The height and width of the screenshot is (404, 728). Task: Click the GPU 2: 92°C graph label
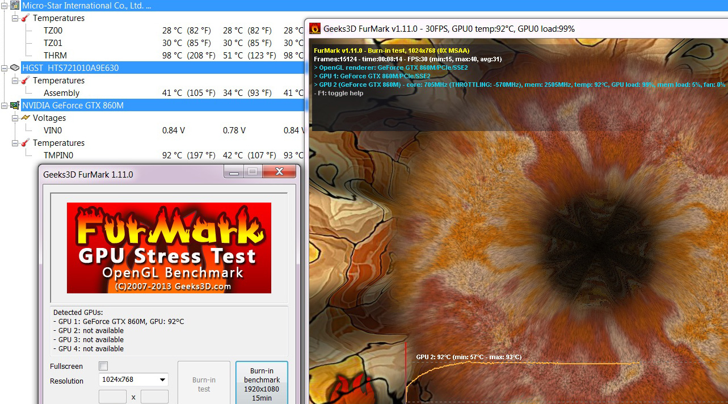click(469, 357)
